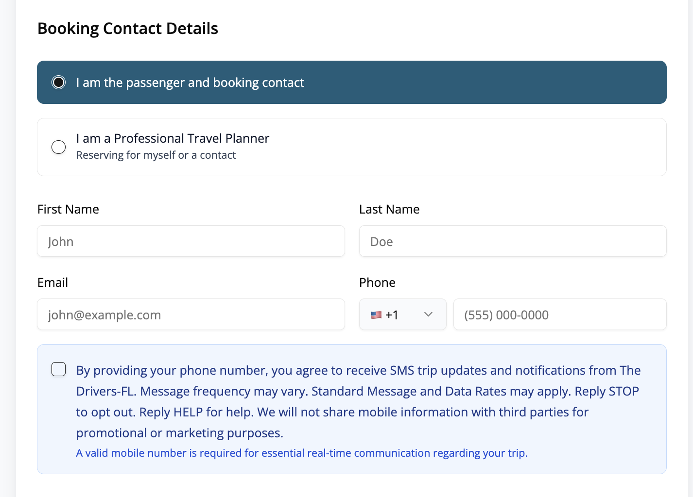Click the "First Name" field label
Screen dimensions: 693x497
tap(68, 209)
